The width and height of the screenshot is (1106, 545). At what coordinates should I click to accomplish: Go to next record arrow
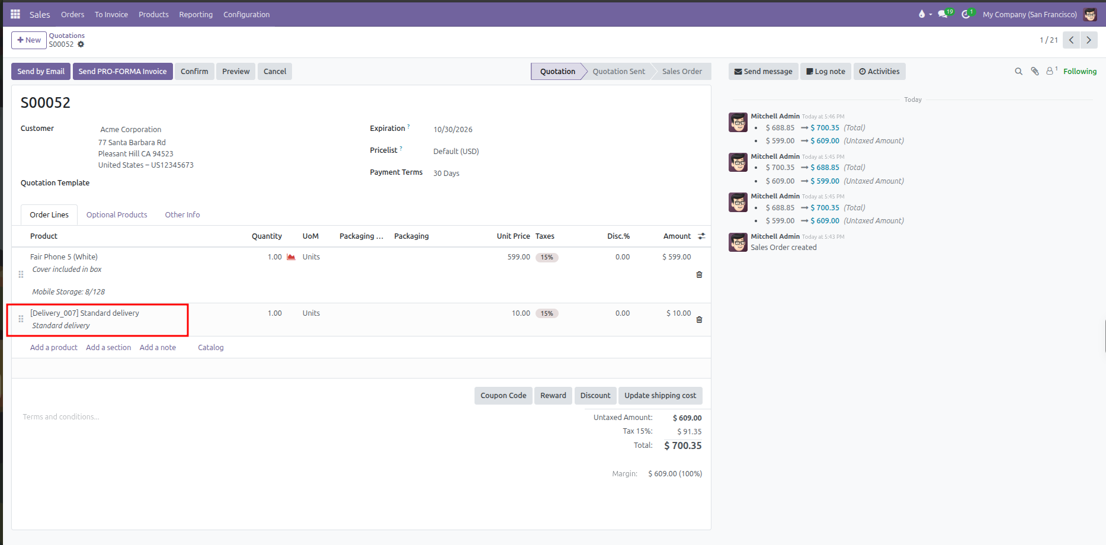1089,40
